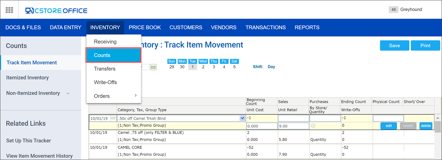Delete the Camel Trksh Blnd row

[x=425, y=126]
